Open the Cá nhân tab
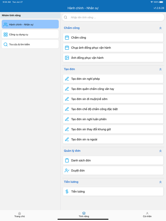This screenshot has width=166, height=221. coord(147,215)
